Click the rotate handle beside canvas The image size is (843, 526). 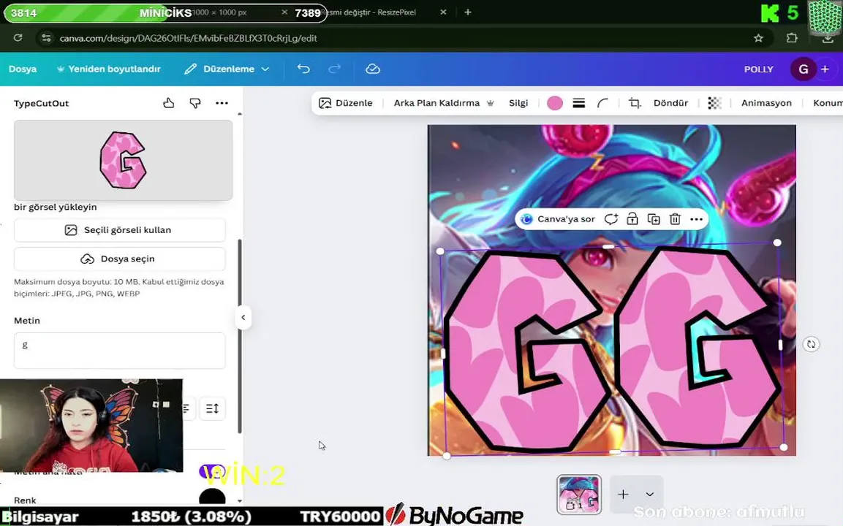click(x=811, y=344)
